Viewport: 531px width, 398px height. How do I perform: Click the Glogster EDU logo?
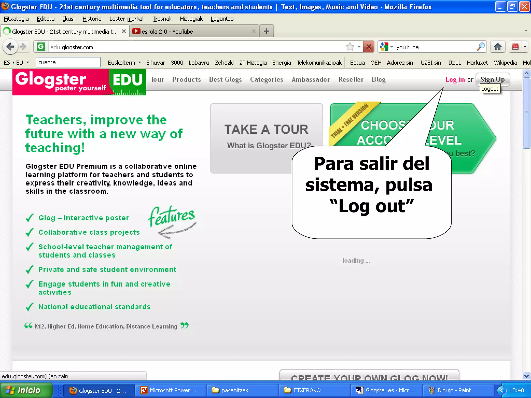79,82
